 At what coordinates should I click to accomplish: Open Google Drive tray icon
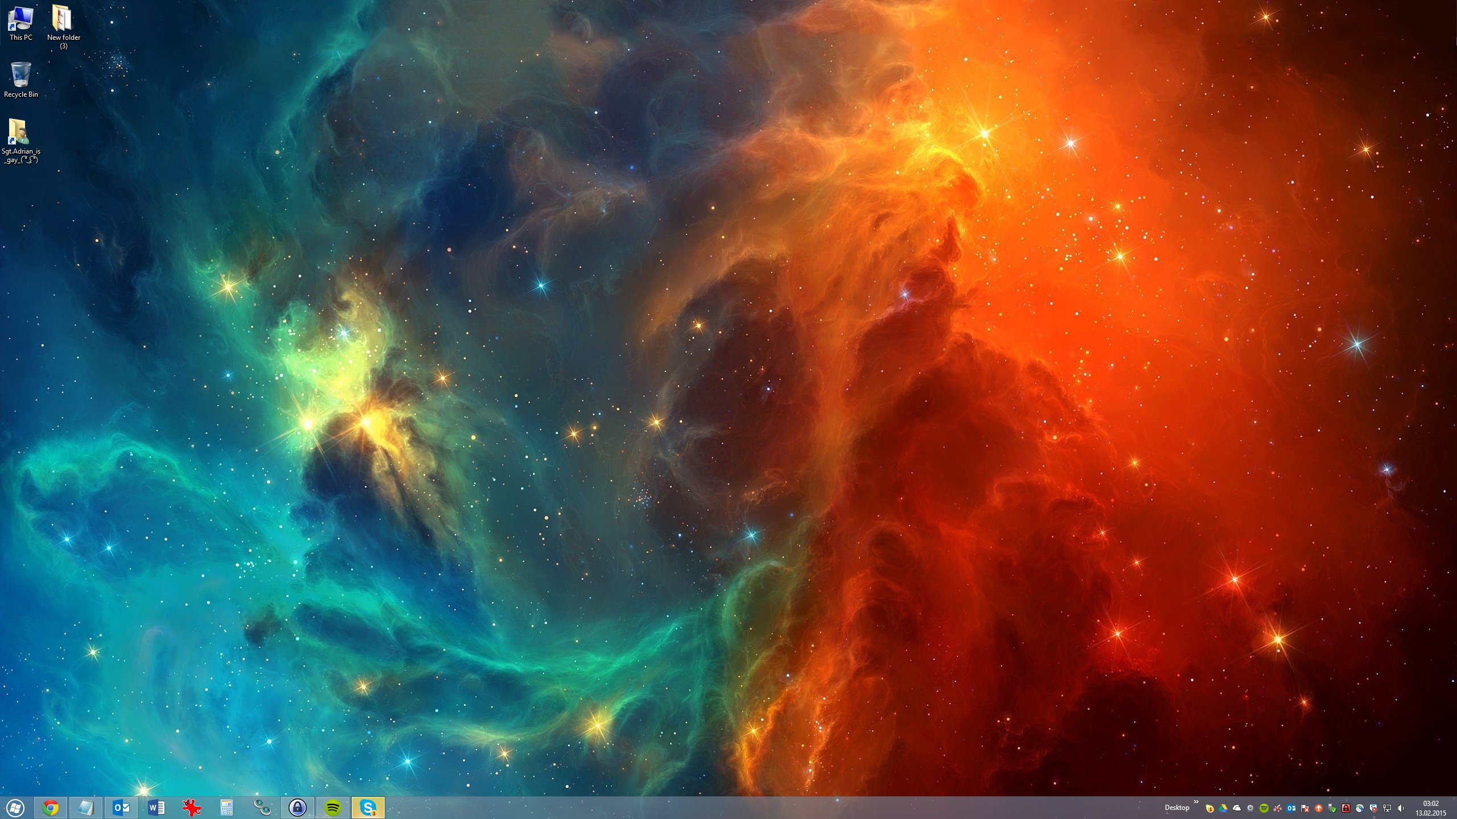(x=1223, y=808)
